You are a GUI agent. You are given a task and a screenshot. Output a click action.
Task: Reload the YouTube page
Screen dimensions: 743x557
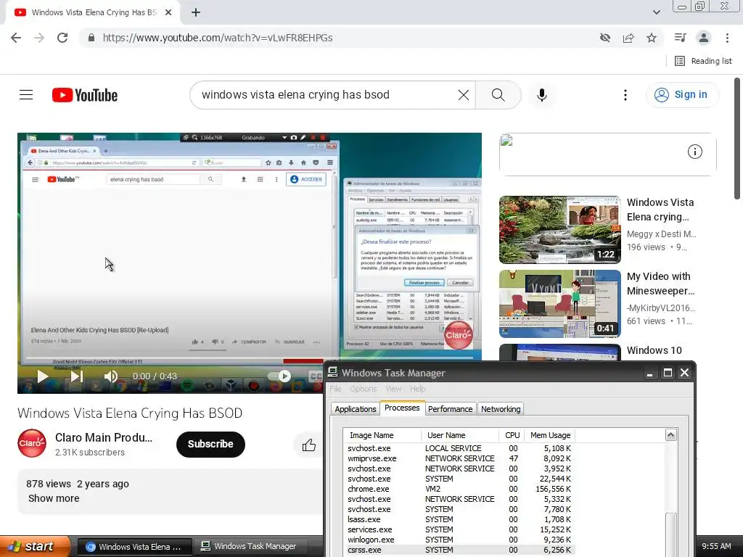click(x=62, y=38)
